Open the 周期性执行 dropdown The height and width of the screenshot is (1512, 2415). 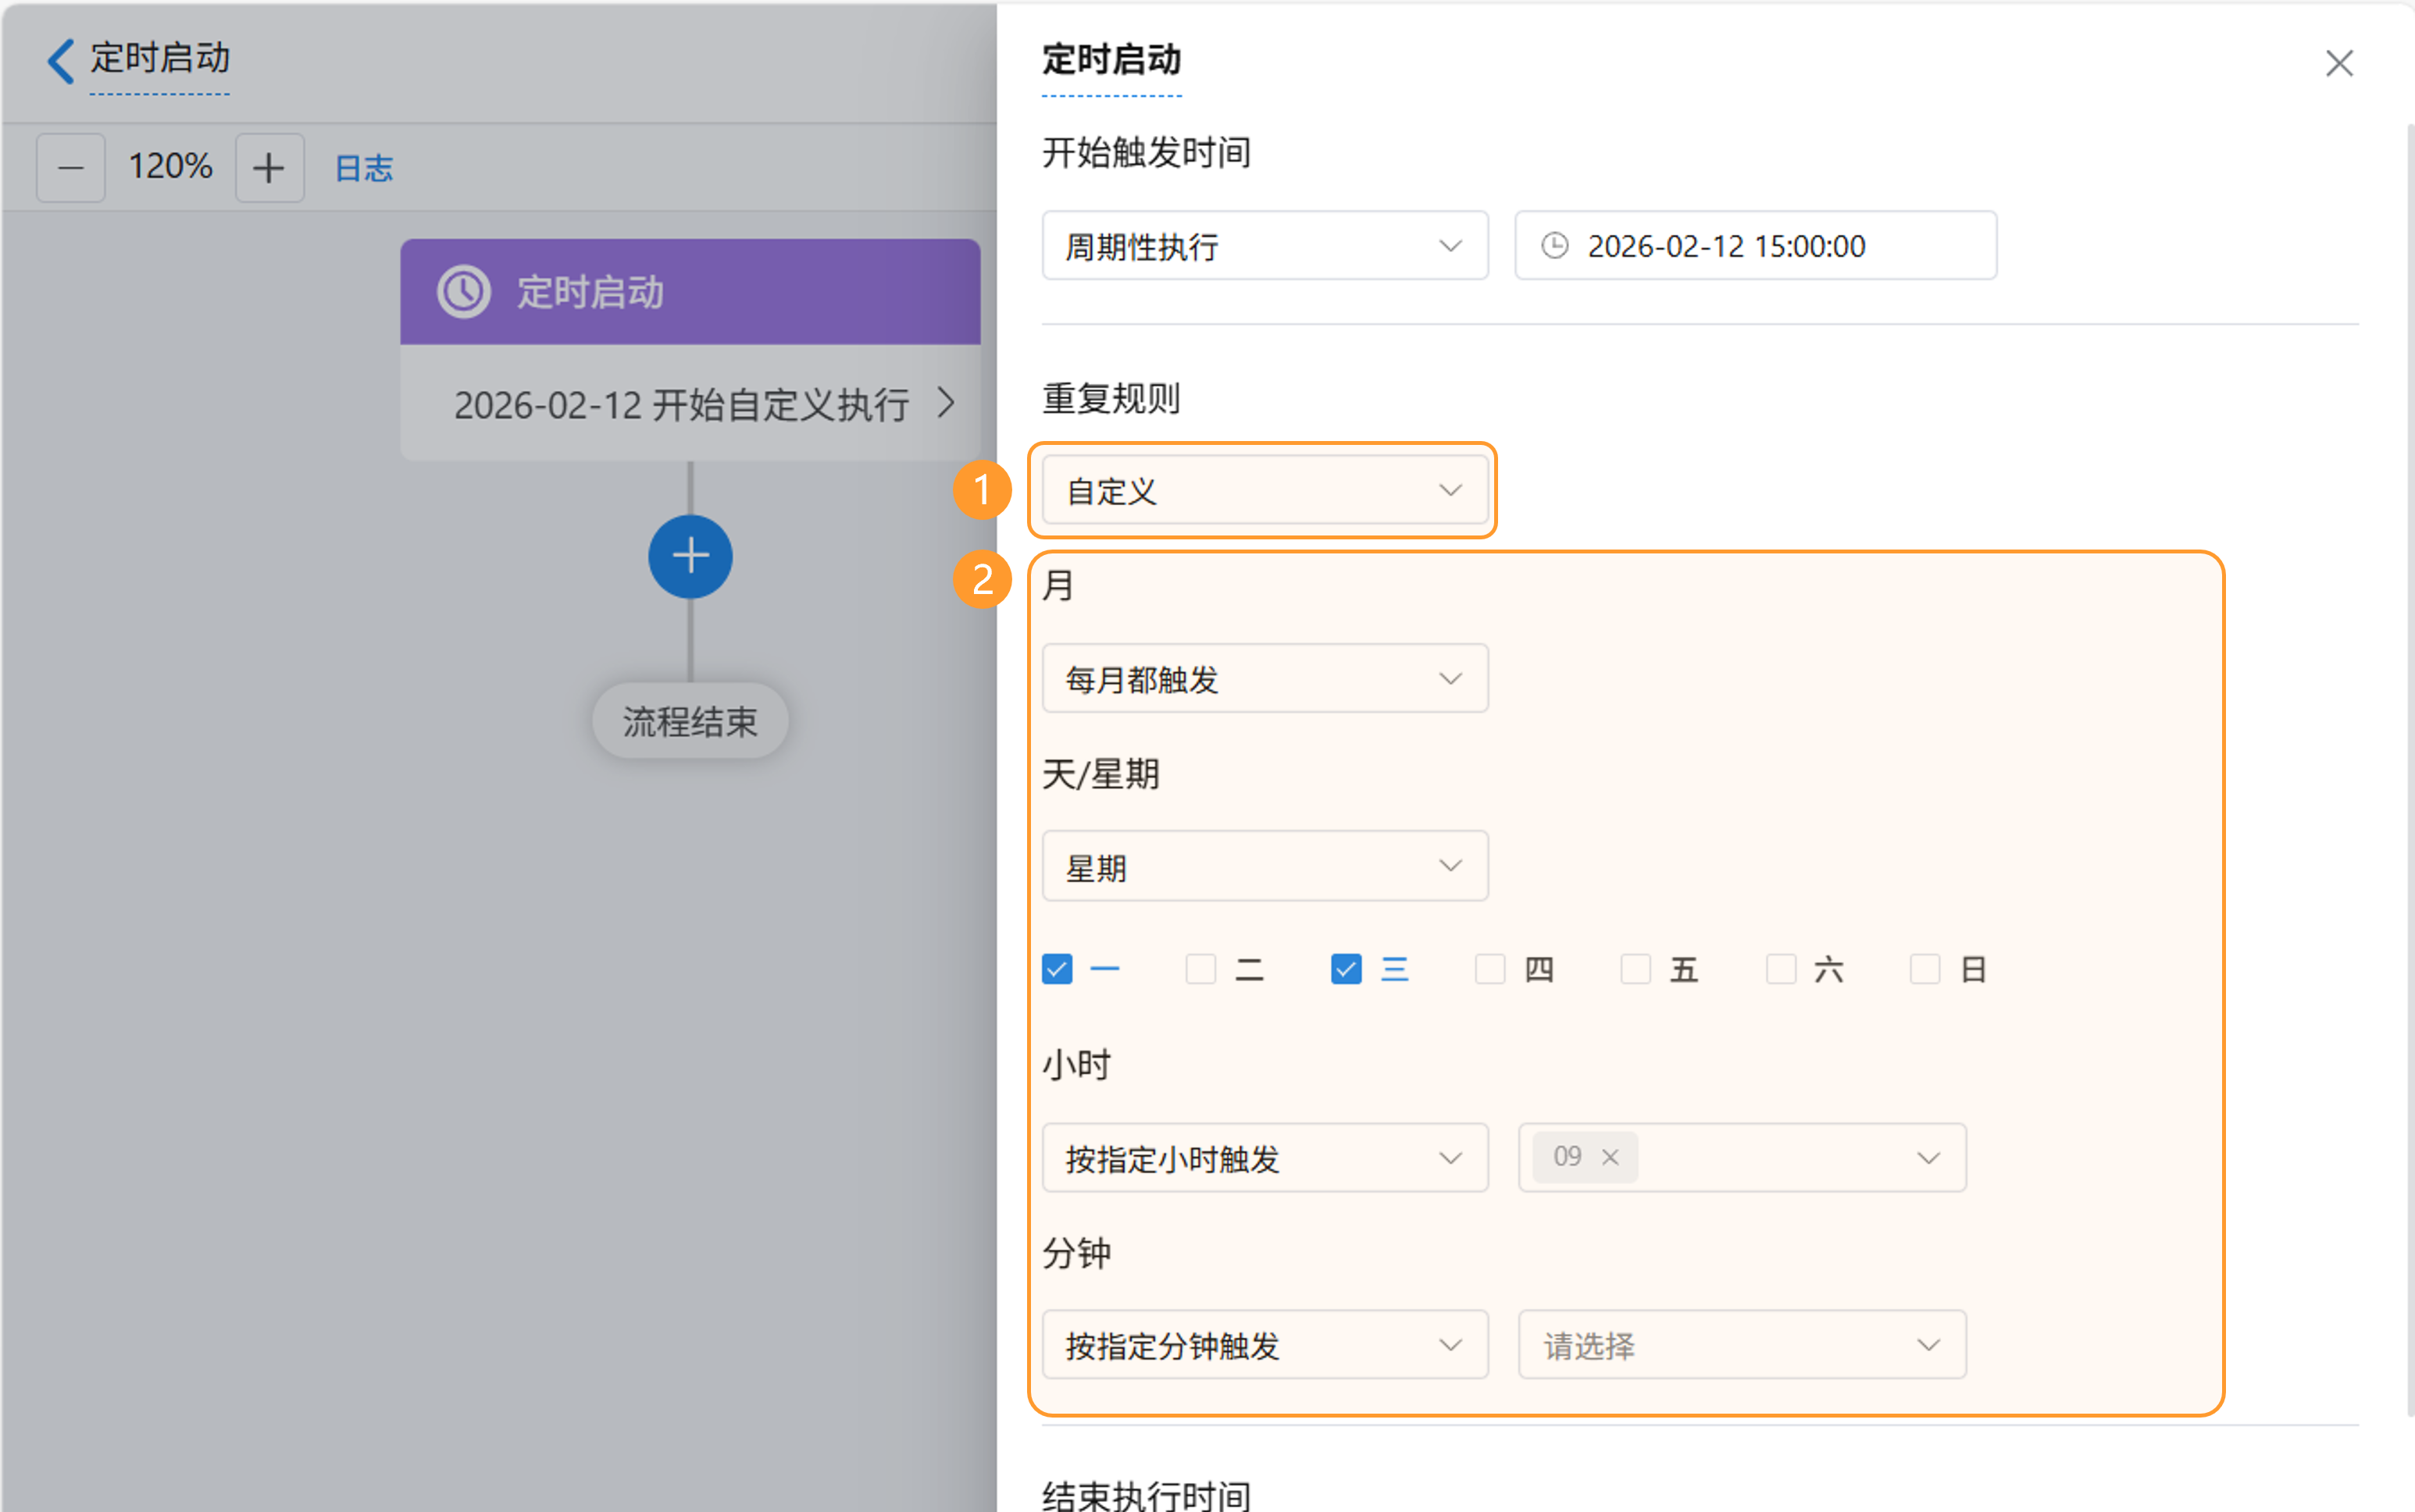(x=1265, y=246)
